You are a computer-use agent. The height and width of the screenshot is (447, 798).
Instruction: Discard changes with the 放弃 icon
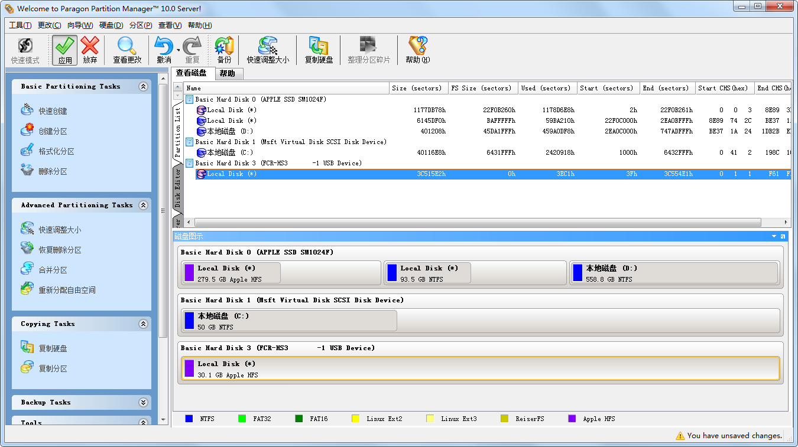click(90, 51)
